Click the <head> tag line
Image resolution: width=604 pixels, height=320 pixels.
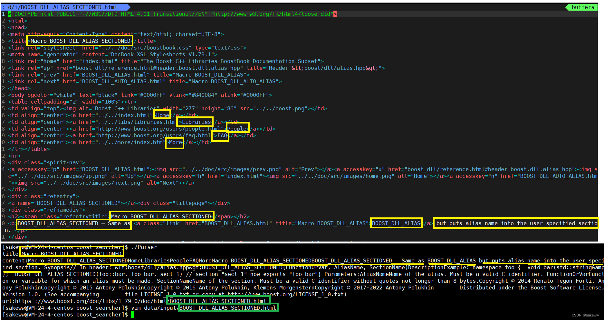(x=18, y=27)
